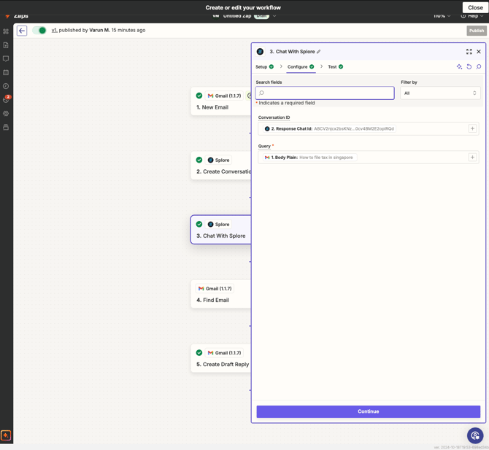The image size is (489, 450).
Task: Open the Filter by All dropdown
Action: click(440, 93)
